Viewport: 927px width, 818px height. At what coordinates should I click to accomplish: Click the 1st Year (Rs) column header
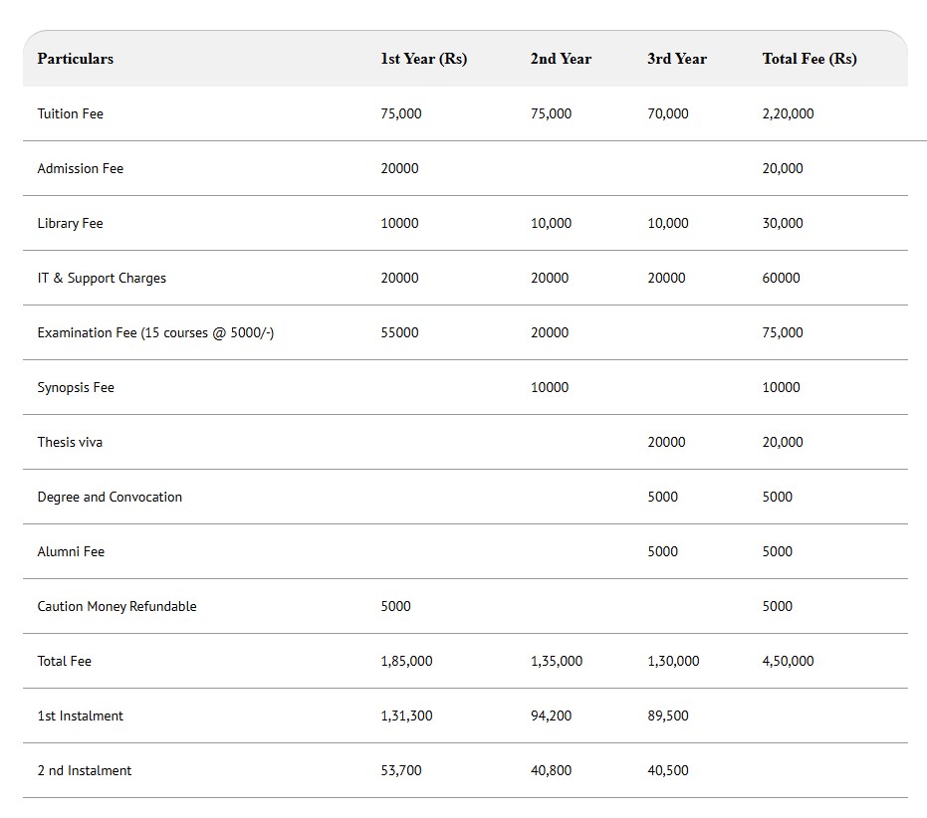tap(423, 59)
